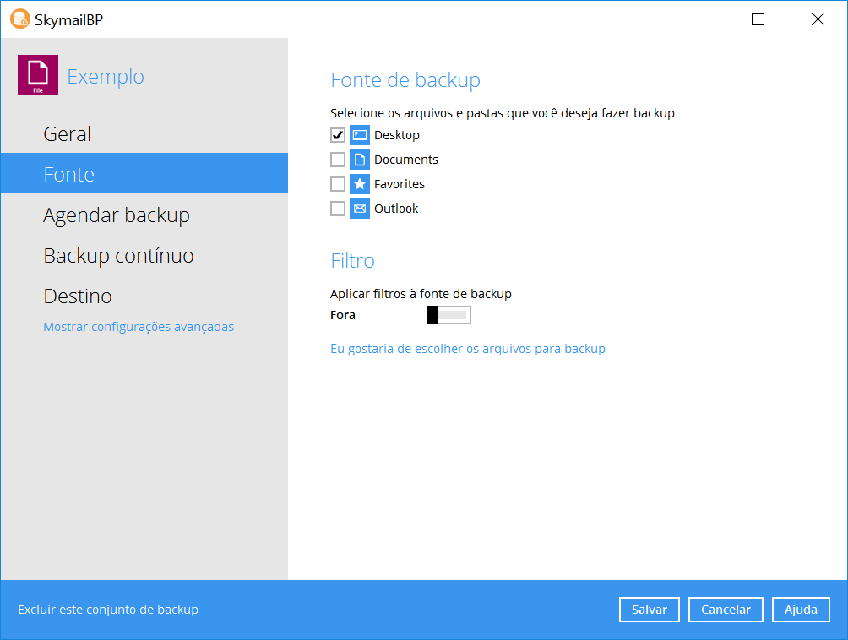Click the SkymailBP app logo icon
Viewport: 848px width, 640px height.
point(19,19)
